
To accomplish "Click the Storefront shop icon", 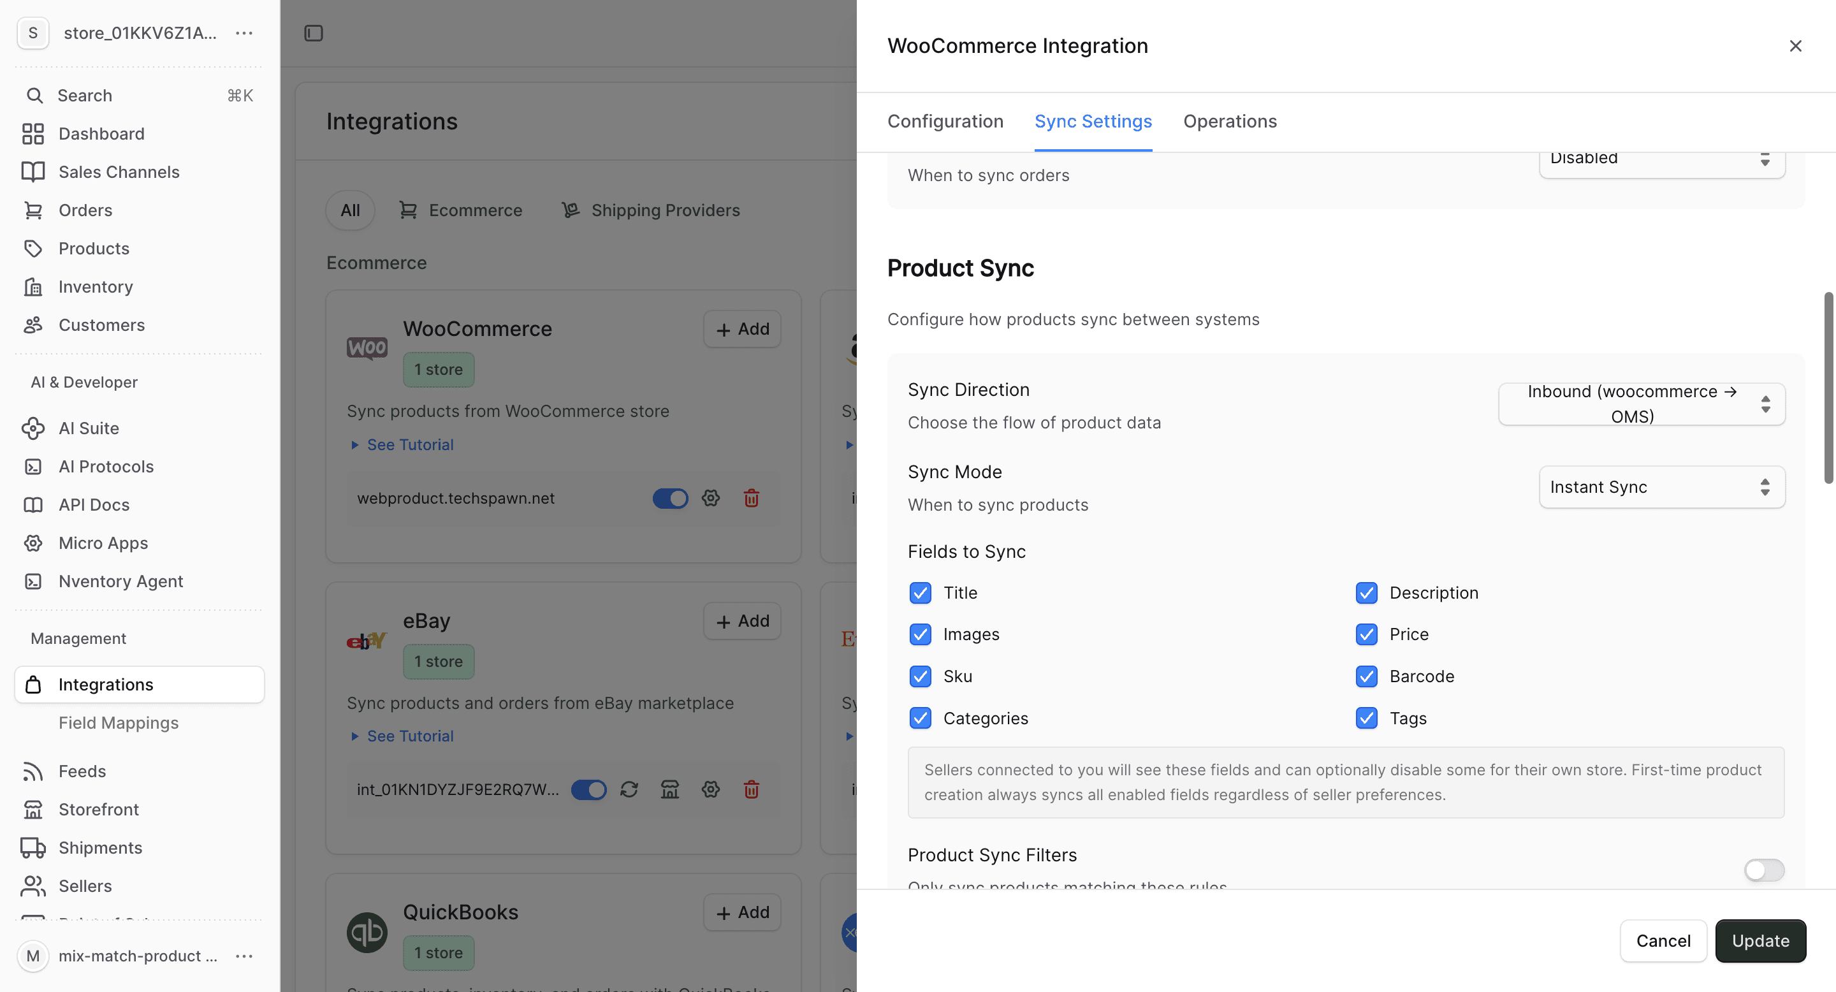I will coord(33,810).
